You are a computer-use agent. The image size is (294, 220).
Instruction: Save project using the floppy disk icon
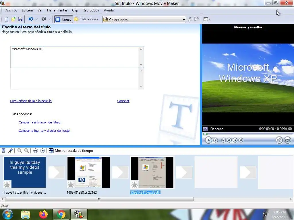tap(20, 19)
